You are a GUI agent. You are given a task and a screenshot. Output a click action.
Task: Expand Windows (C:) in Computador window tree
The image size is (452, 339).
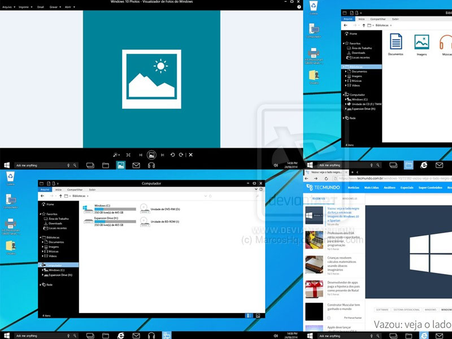point(43,270)
